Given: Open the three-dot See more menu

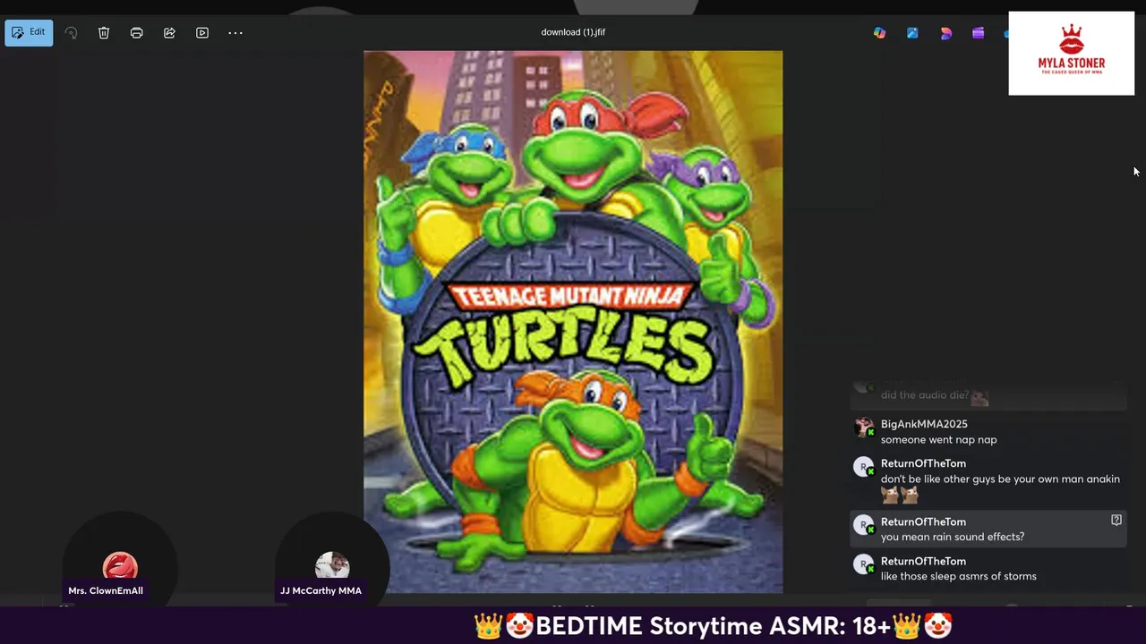Looking at the screenshot, I should (235, 33).
